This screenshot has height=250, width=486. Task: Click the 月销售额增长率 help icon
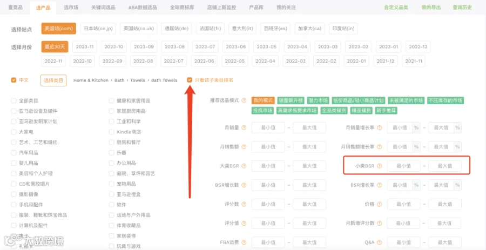click(x=380, y=146)
